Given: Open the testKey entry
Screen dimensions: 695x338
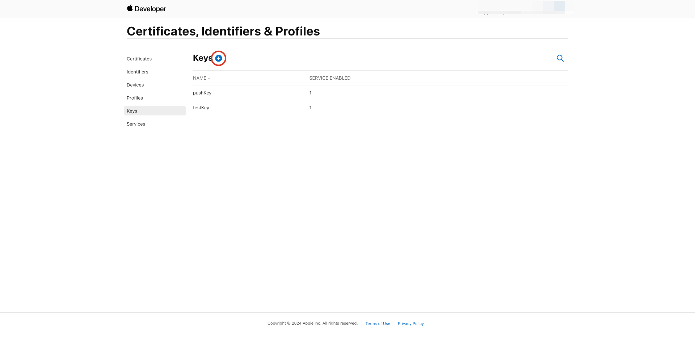Looking at the screenshot, I should pos(201,108).
